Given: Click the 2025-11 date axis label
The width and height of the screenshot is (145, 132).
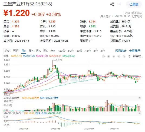Looking at the screenshot, I should [x=114, y=128].
